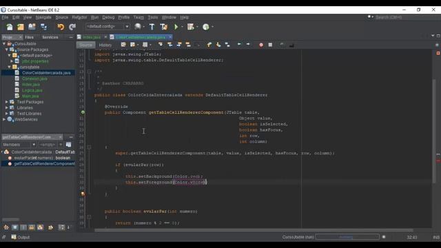Switch to the History view button
441x248 pixels.
click(105, 45)
